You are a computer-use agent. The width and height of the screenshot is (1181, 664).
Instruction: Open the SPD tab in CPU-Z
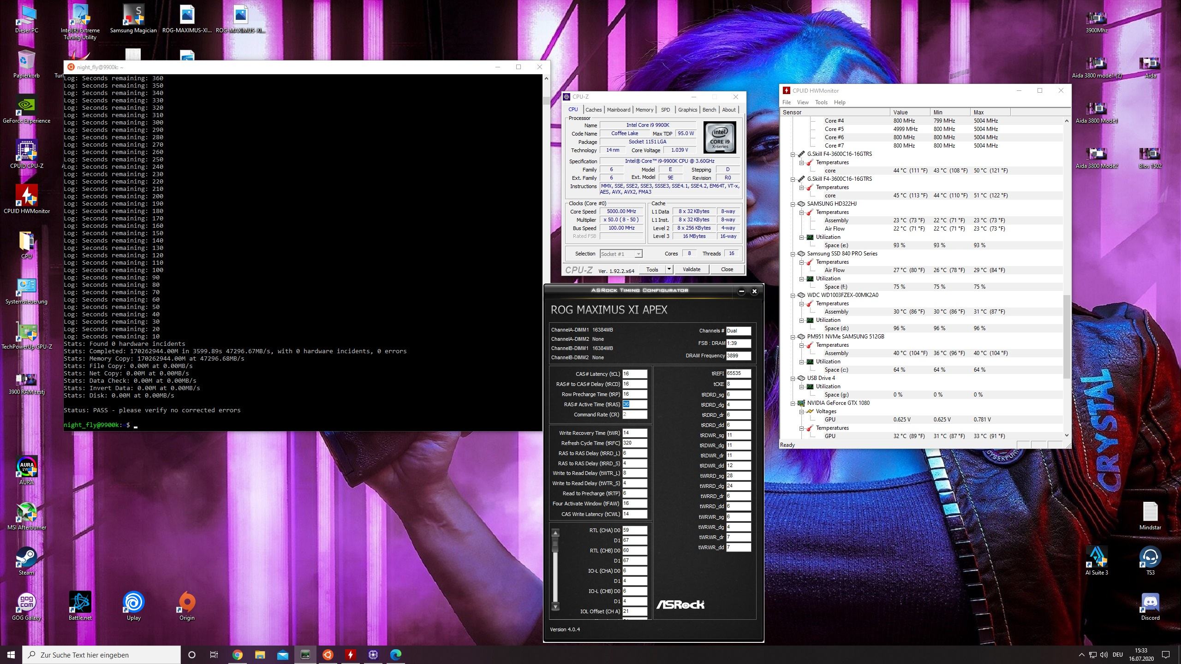point(665,110)
